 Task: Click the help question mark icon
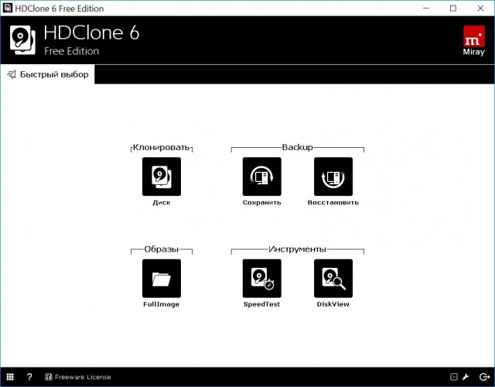[29, 377]
